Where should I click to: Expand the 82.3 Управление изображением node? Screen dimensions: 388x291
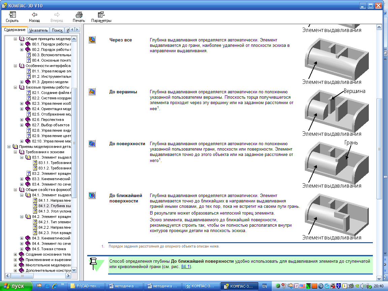tap(22, 103)
